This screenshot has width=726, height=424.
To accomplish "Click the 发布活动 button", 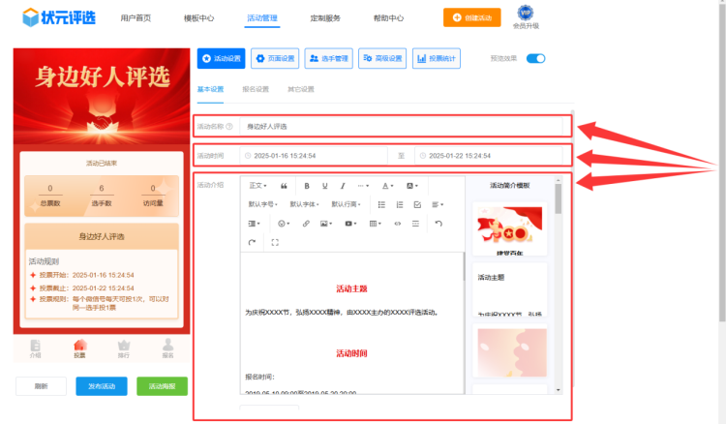I will (102, 386).
